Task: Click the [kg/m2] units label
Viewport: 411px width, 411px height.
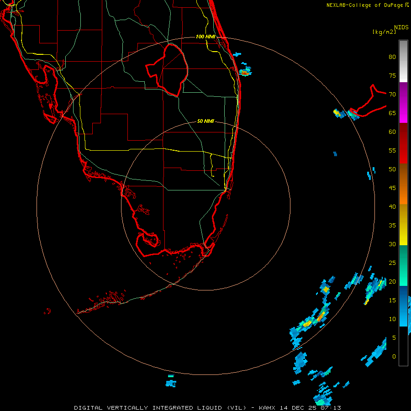Action: (x=384, y=32)
